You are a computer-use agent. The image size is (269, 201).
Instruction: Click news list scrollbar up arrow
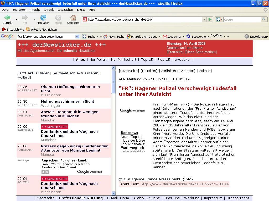[113, 68]
